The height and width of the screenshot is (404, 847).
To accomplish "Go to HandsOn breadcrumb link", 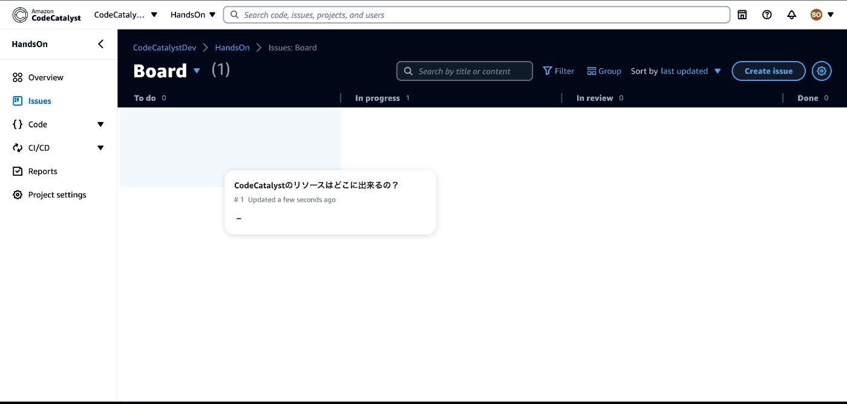I will pos(232,48).
